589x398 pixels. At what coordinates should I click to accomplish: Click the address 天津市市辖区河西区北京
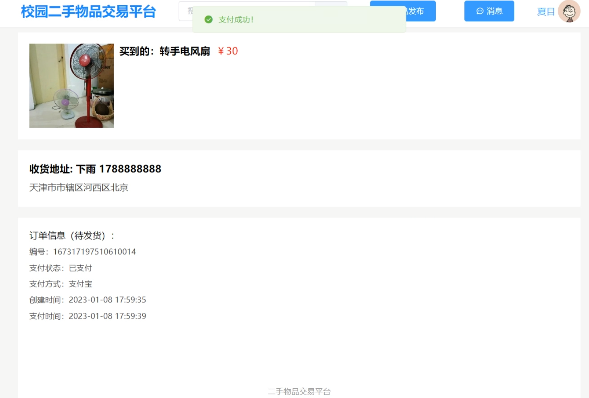coord(79,188)
